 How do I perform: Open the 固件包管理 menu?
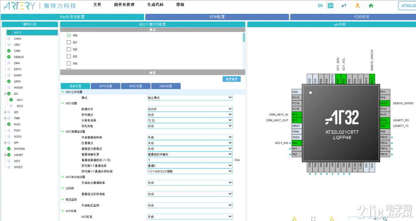point(124,5)
